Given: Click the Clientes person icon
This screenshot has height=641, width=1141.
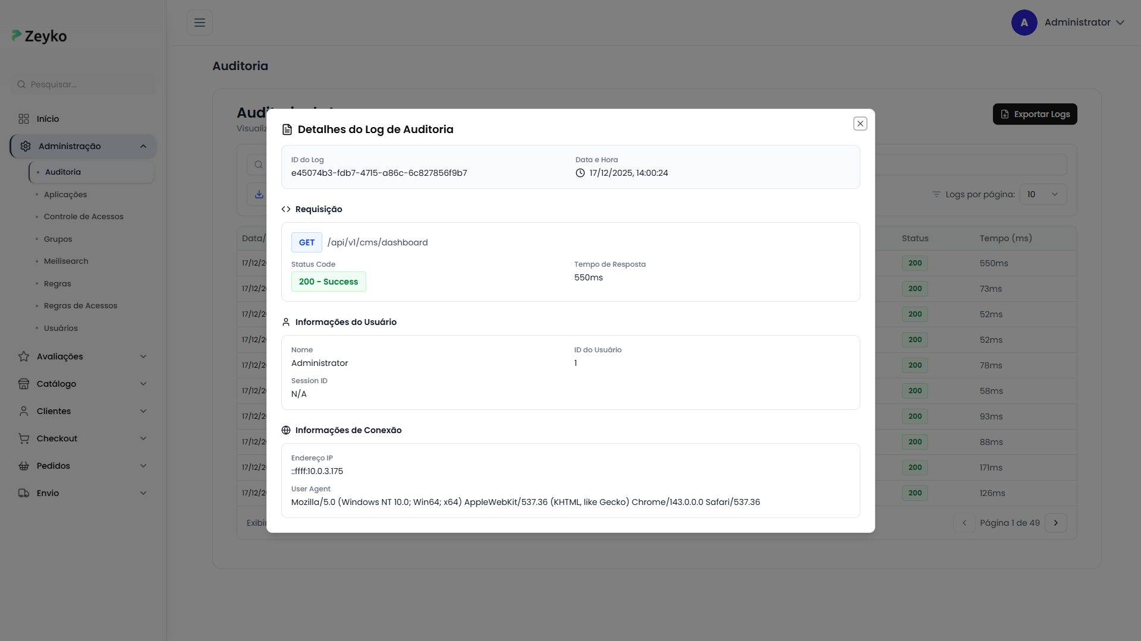Looking at the screenshot, I should [23, 411].
